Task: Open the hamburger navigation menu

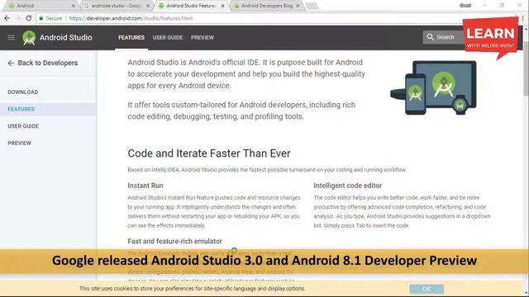Action: click(11, 37)
